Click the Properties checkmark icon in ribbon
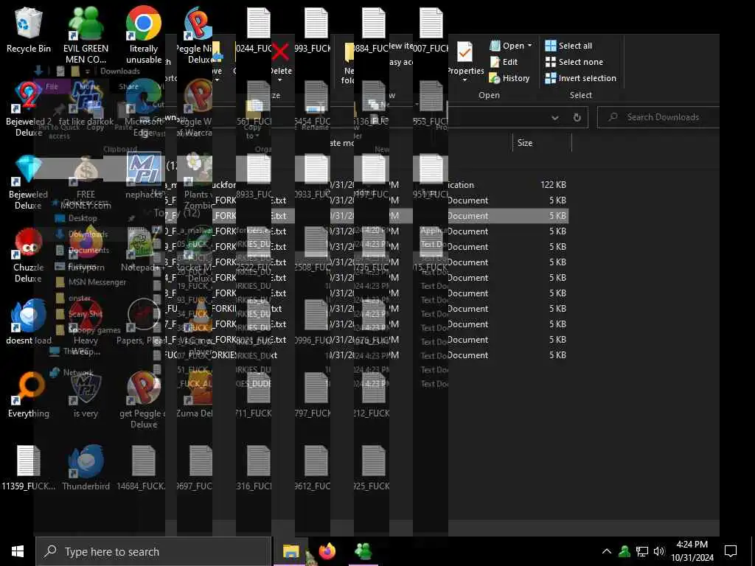The height and width of the screenshot is (566, 755). [465, 52]
